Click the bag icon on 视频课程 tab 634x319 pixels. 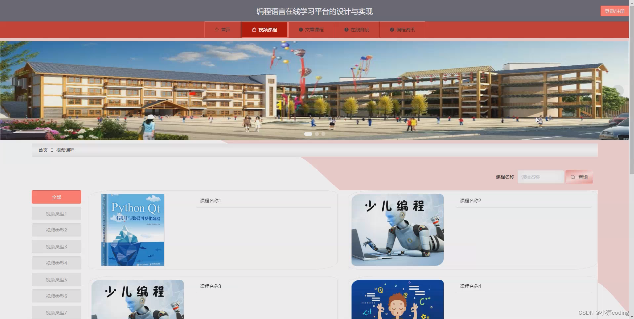click(254, 30)
